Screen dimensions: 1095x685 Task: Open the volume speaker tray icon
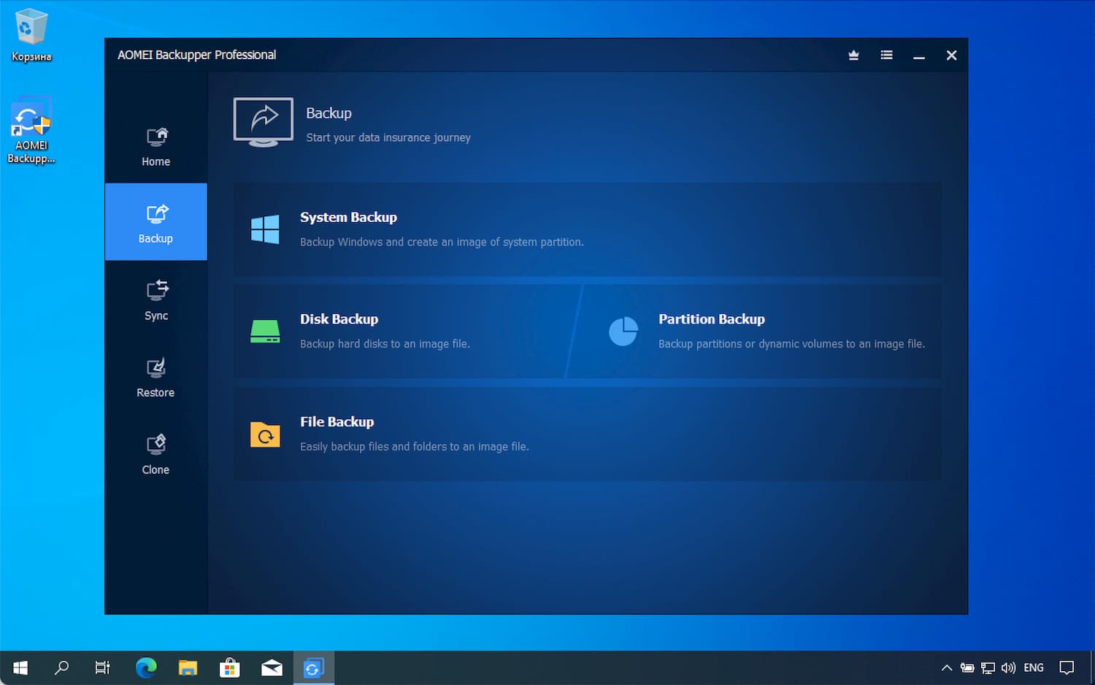click(1008, 667)
